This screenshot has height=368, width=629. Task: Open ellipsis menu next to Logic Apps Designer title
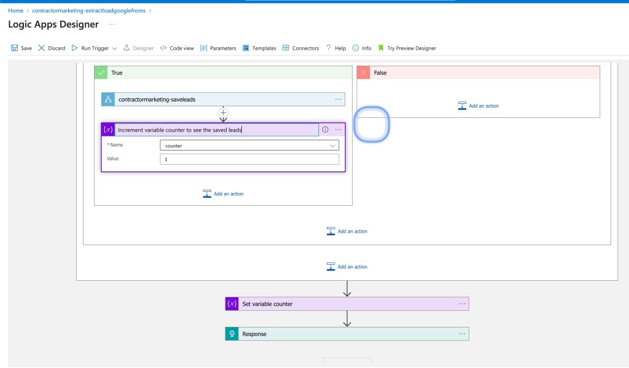click(112, 25)
